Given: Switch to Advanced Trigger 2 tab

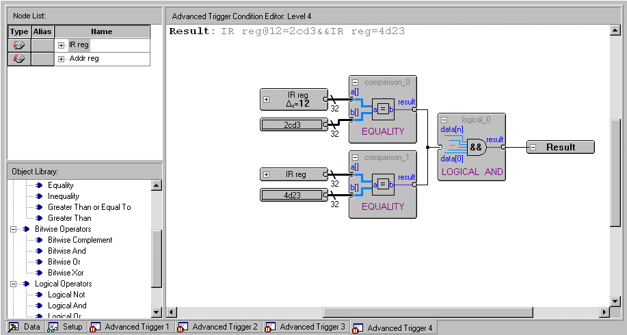Looking at the screenshot, I should click(219, 327).
